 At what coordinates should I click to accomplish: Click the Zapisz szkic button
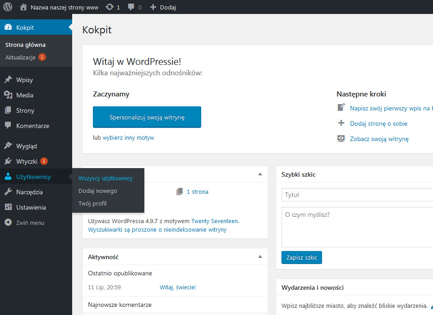tap(302, 257)
